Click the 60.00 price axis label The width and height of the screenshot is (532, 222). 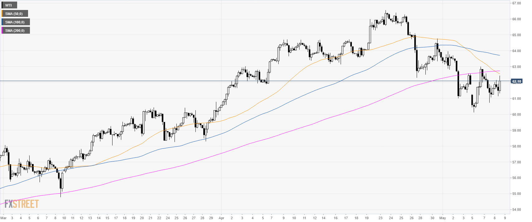coord(516,114)
